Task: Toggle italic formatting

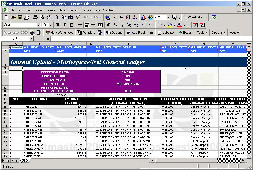Action: click(x=64, y=25)
